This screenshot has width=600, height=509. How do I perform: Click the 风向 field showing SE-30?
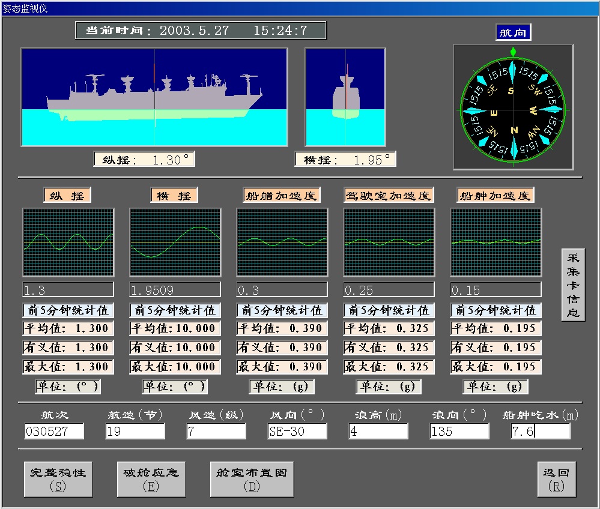297,431
